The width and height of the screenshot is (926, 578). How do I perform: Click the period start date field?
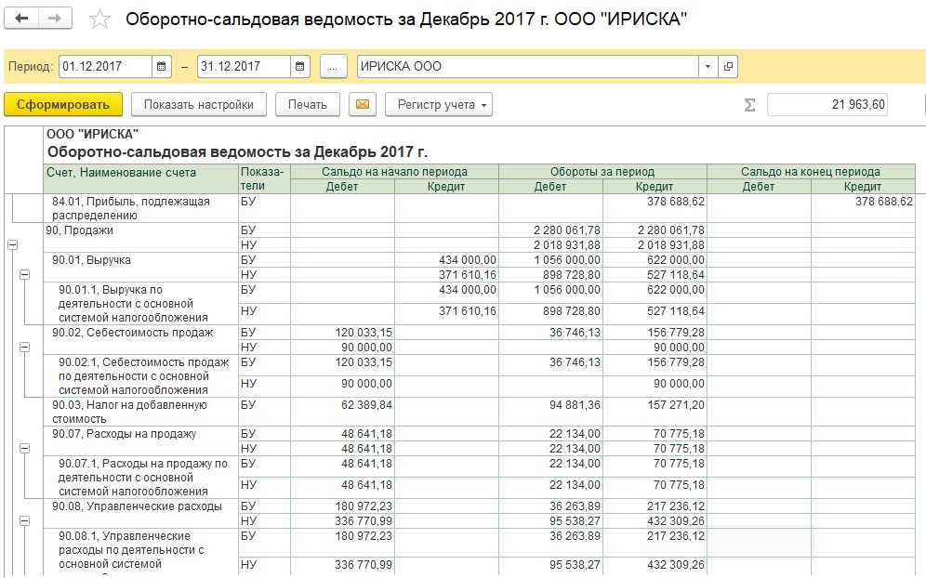104,67
